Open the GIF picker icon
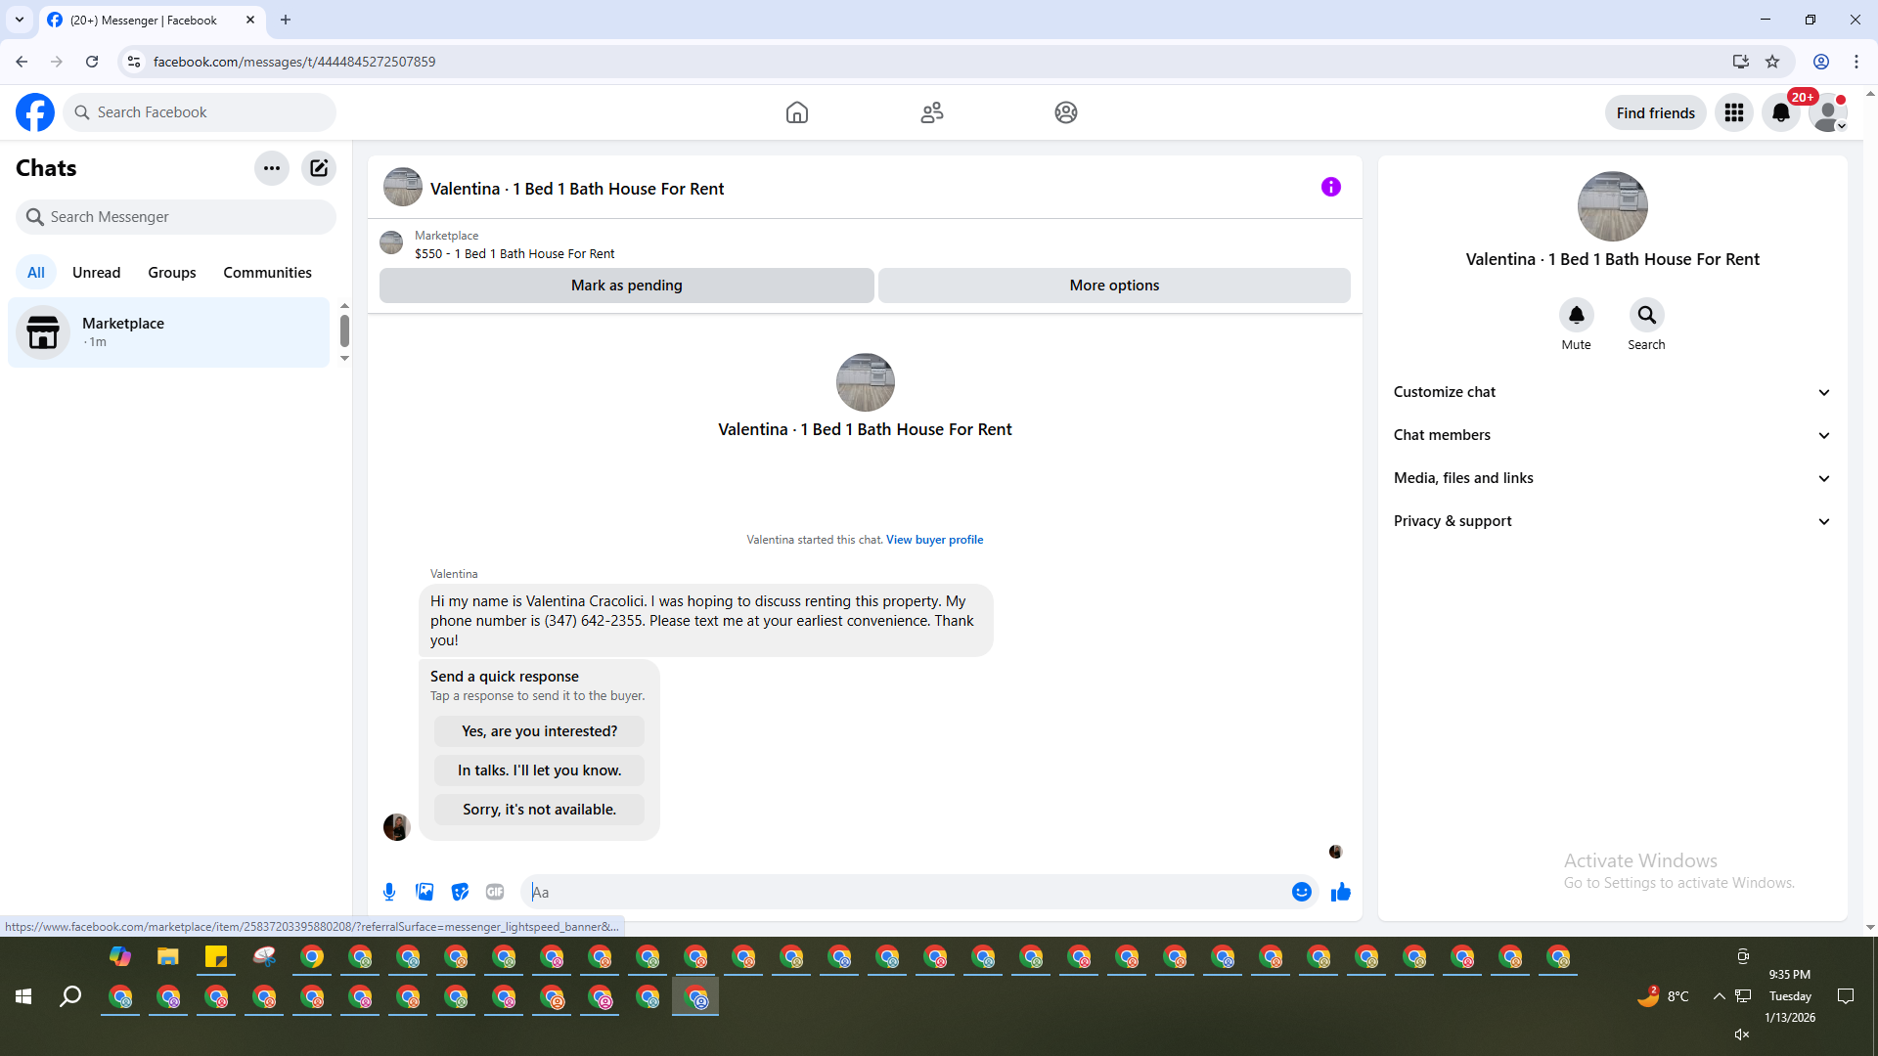The width and height of the screenshot is (1878, 1056). pyautogui.click(x=495, y=892)
